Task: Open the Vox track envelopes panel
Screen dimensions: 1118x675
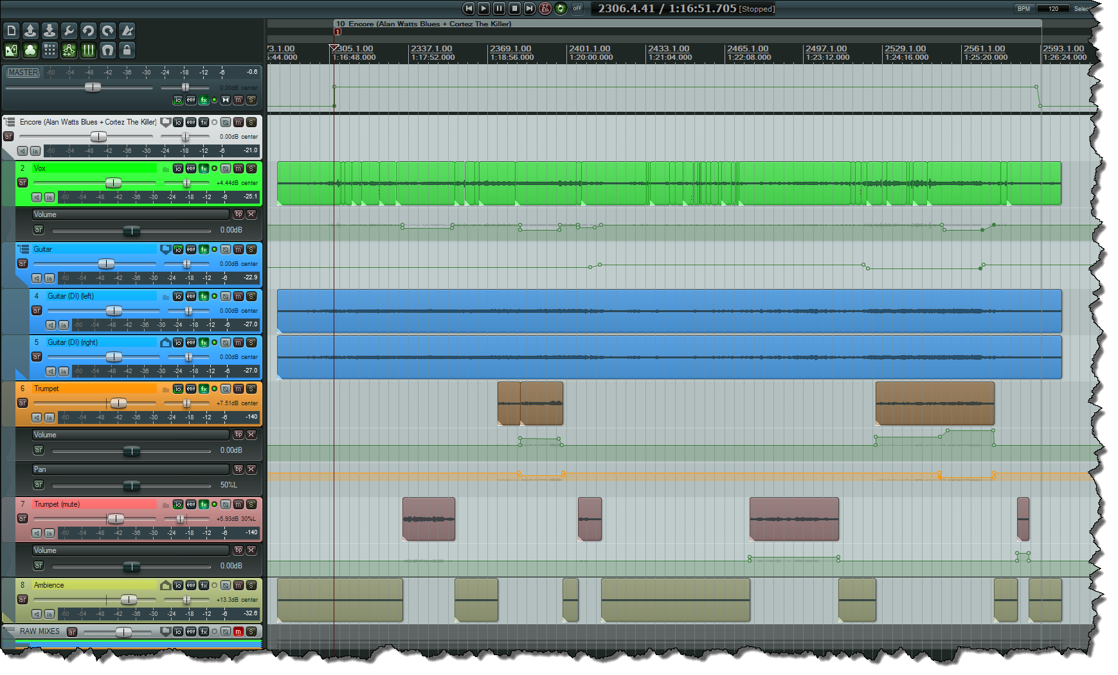Action: pyautogui.click(x=191, y=168)
